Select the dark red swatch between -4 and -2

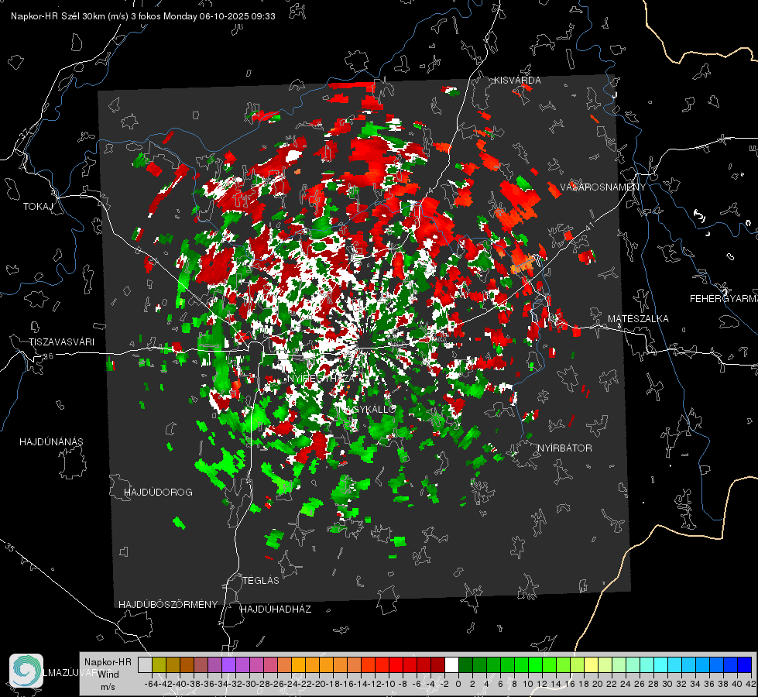[x=438, y=665]
